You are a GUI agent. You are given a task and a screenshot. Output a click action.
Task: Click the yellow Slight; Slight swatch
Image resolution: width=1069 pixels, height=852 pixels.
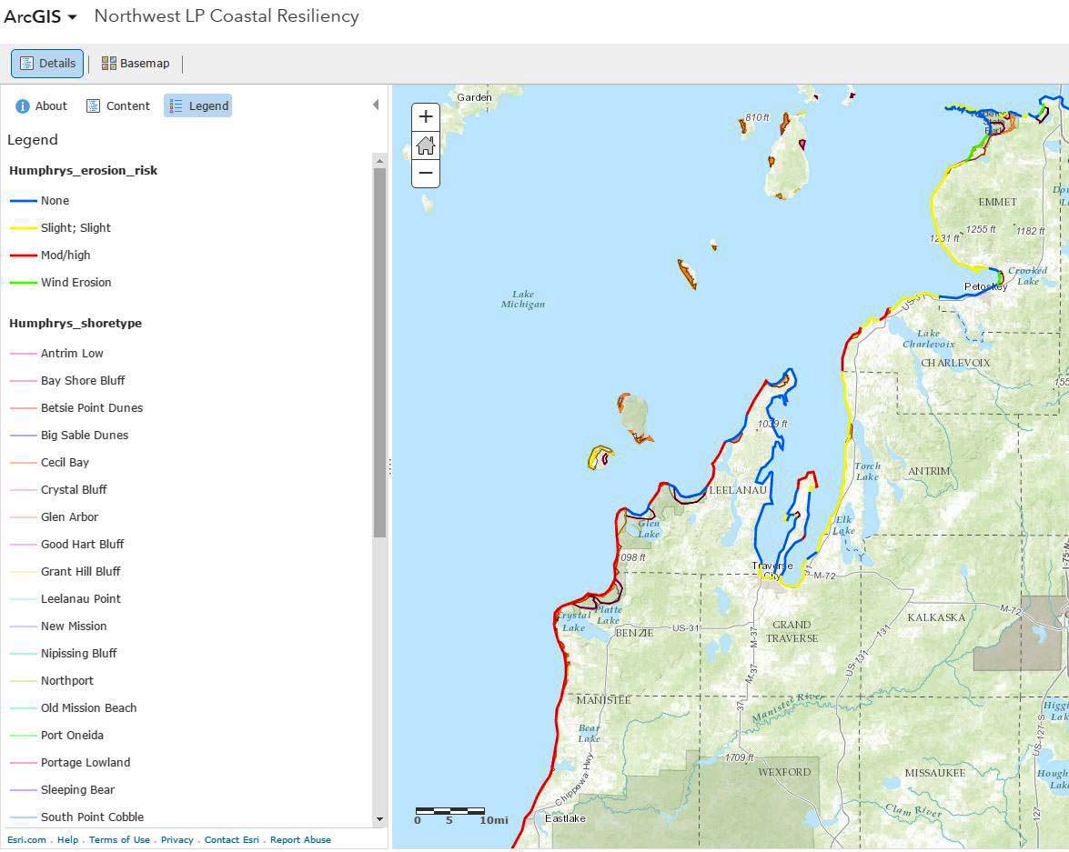(23, 228)
